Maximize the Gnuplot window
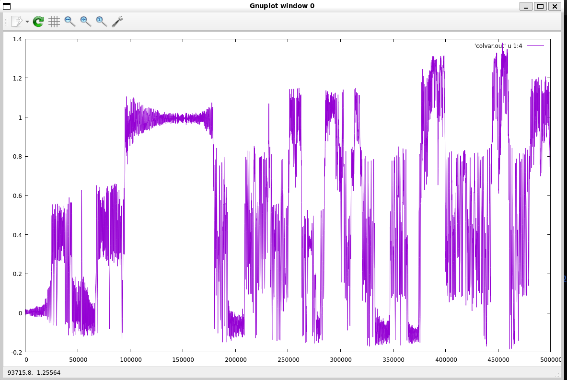 [540, 6]
